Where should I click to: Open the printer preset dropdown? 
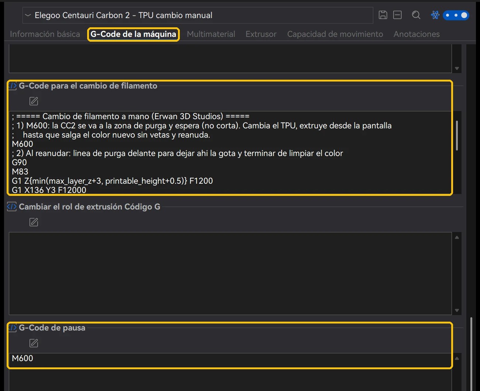pos(198,15)
